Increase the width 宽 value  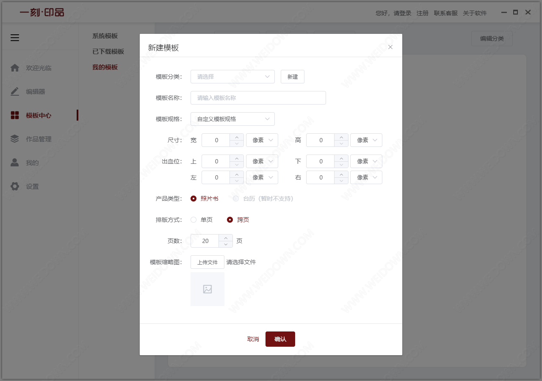pos(237,137)
